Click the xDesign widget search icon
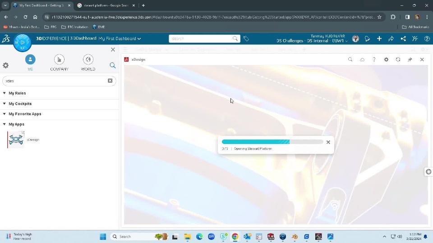 (x=350, y=59)
